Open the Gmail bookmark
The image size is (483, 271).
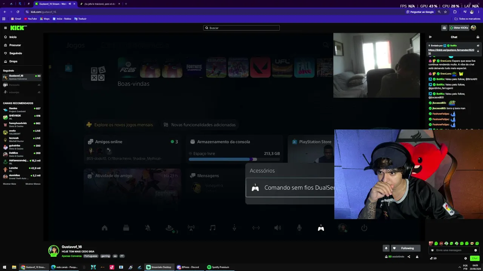point(16,19)
